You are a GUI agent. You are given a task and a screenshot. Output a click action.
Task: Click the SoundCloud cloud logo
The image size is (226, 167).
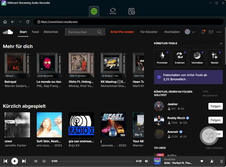click(8, 32)
